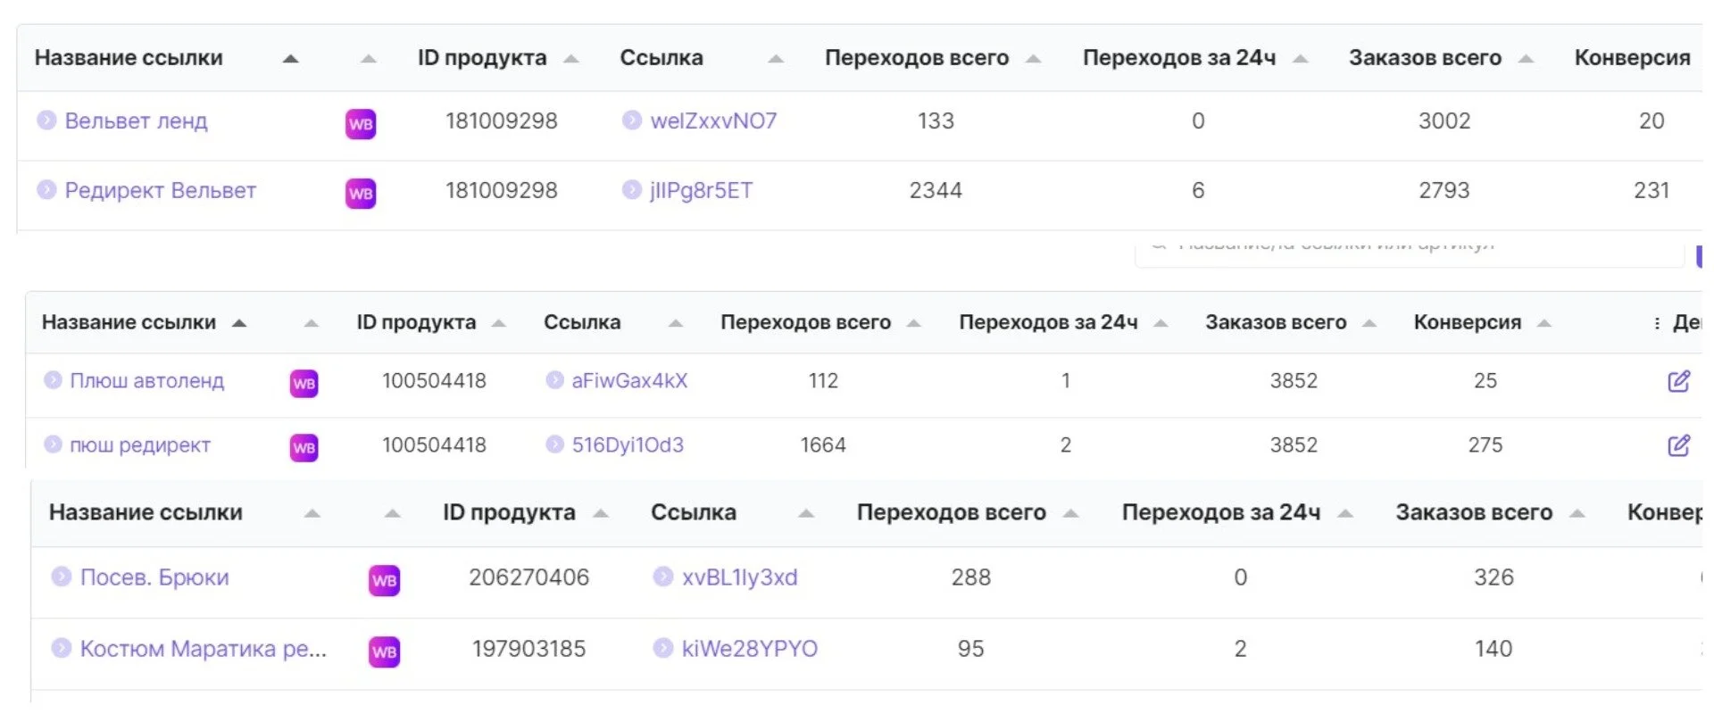1714x714 pixels.
Task: Open Костюм Маратика link name
Action: click(x=203, y=649)
